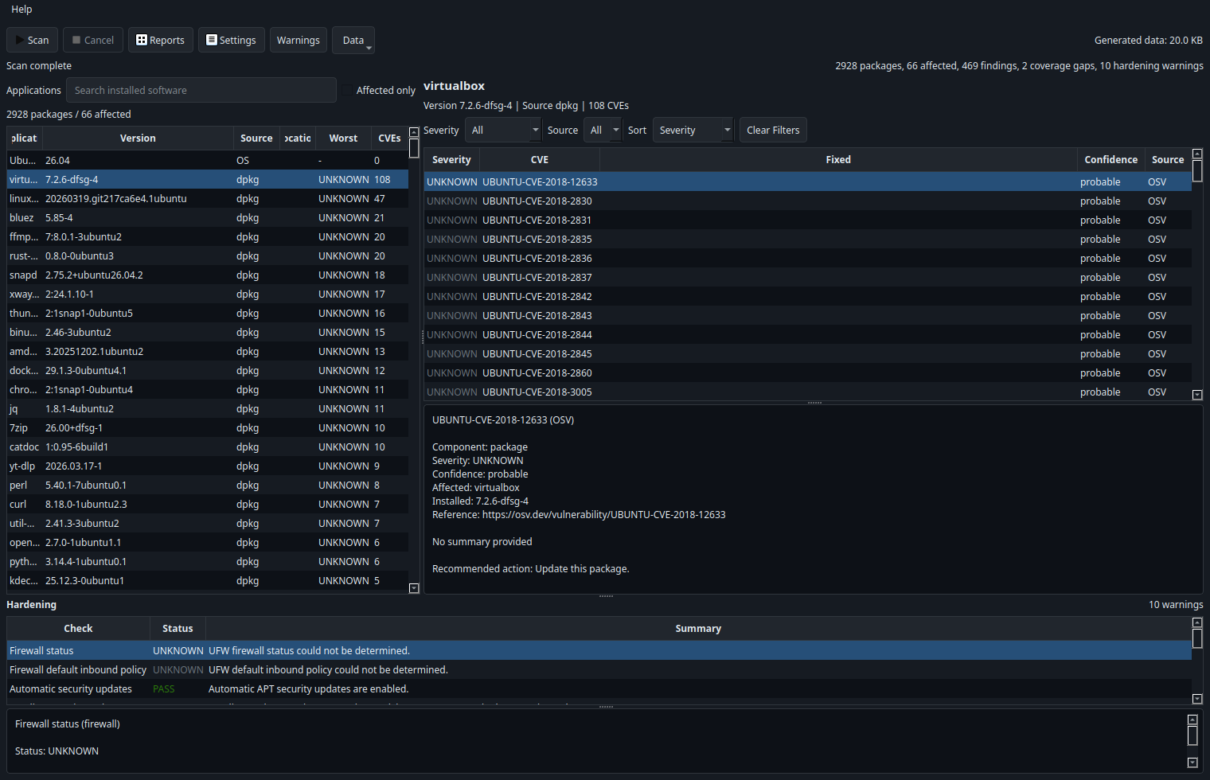Click the Hardening table scroll-up arrow
The image size is (1210, 780).
click(x=1197, y=622)
